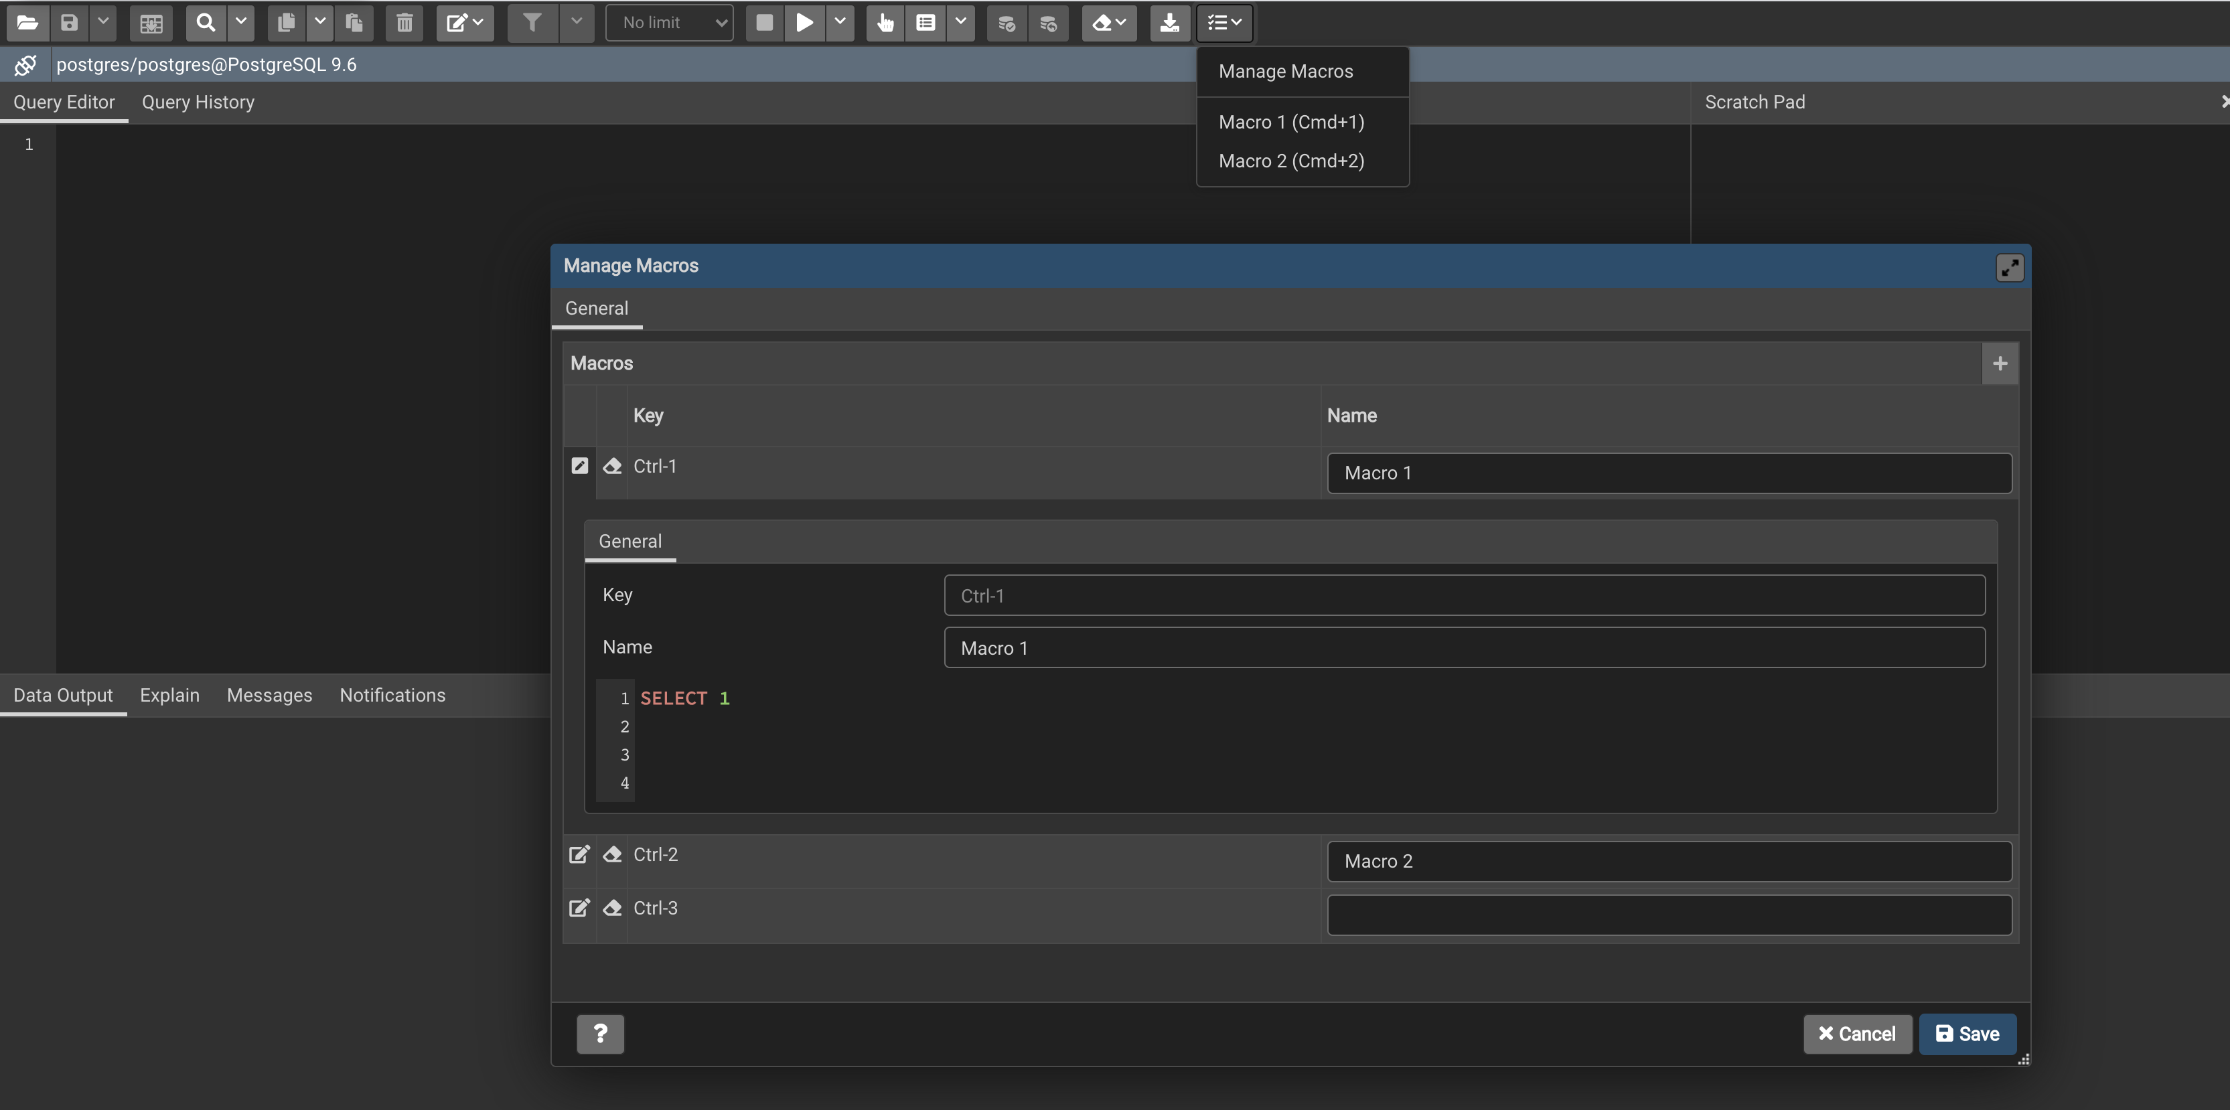Click the empty Ctrl-3 name field
Screen dimensions: 2230x1110
point(1668,915)
